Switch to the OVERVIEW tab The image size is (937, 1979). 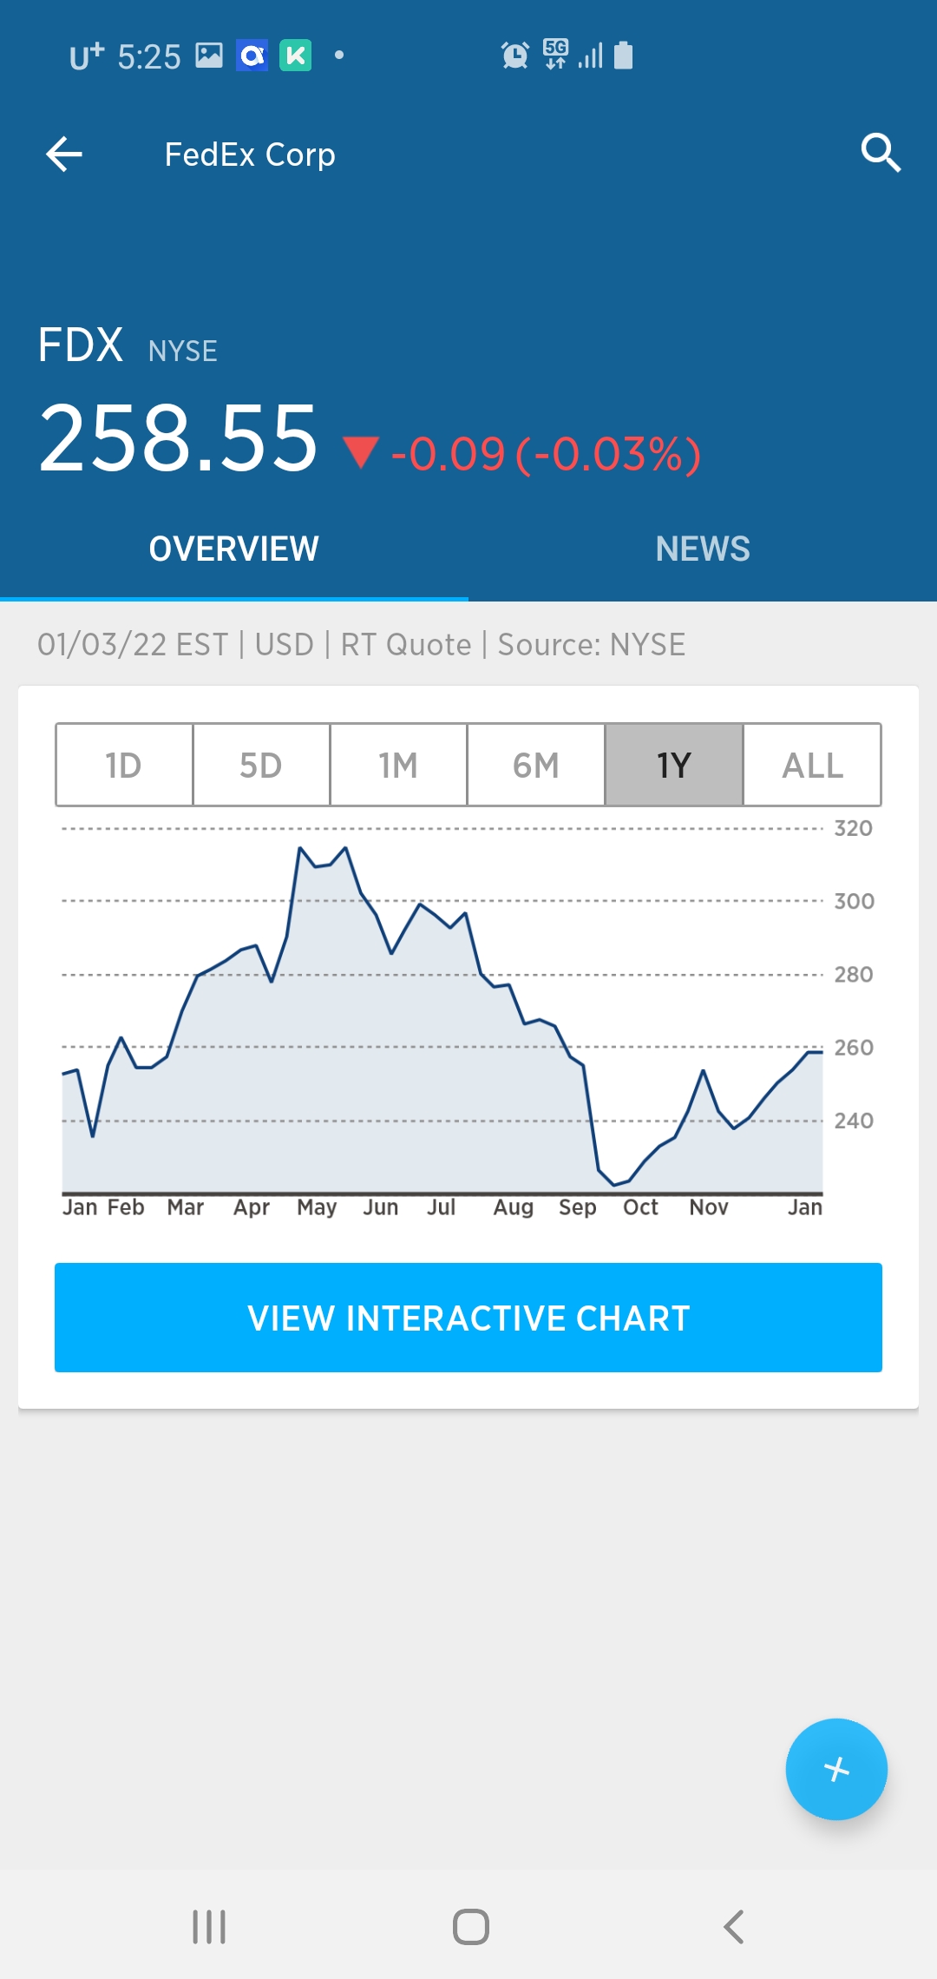pos(234,549)
